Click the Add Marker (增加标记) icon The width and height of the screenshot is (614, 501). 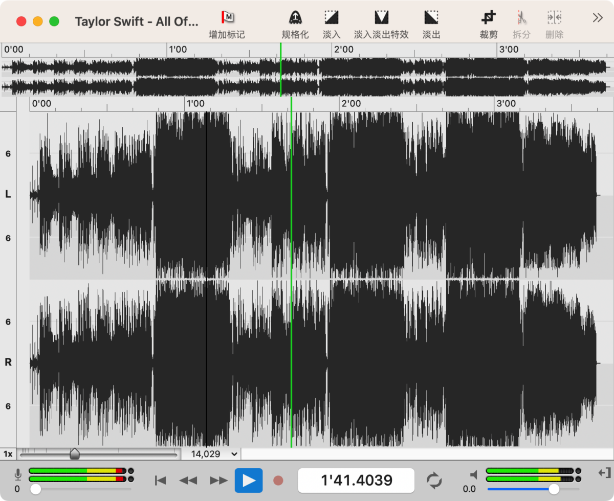tap(227, 17)
